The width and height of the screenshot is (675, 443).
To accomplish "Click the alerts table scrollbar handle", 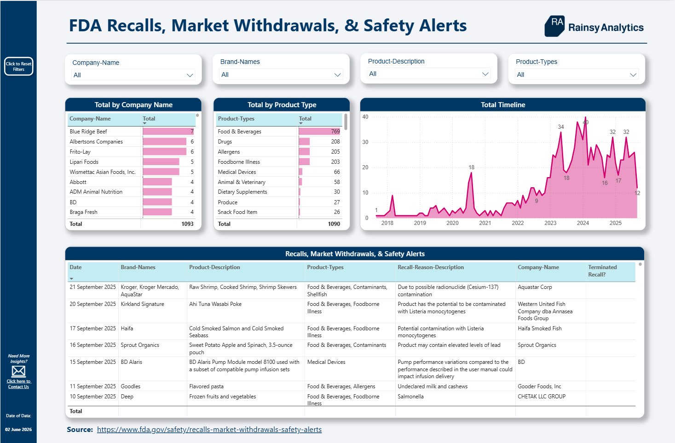I will [640, 264].
